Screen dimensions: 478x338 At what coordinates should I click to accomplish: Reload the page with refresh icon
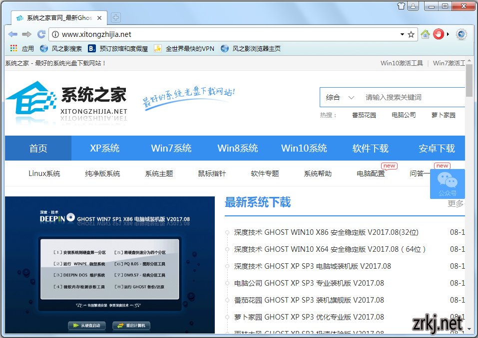41,34
